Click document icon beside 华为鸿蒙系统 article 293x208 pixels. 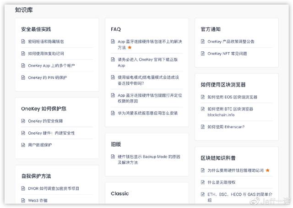click(x=113, y=113)
